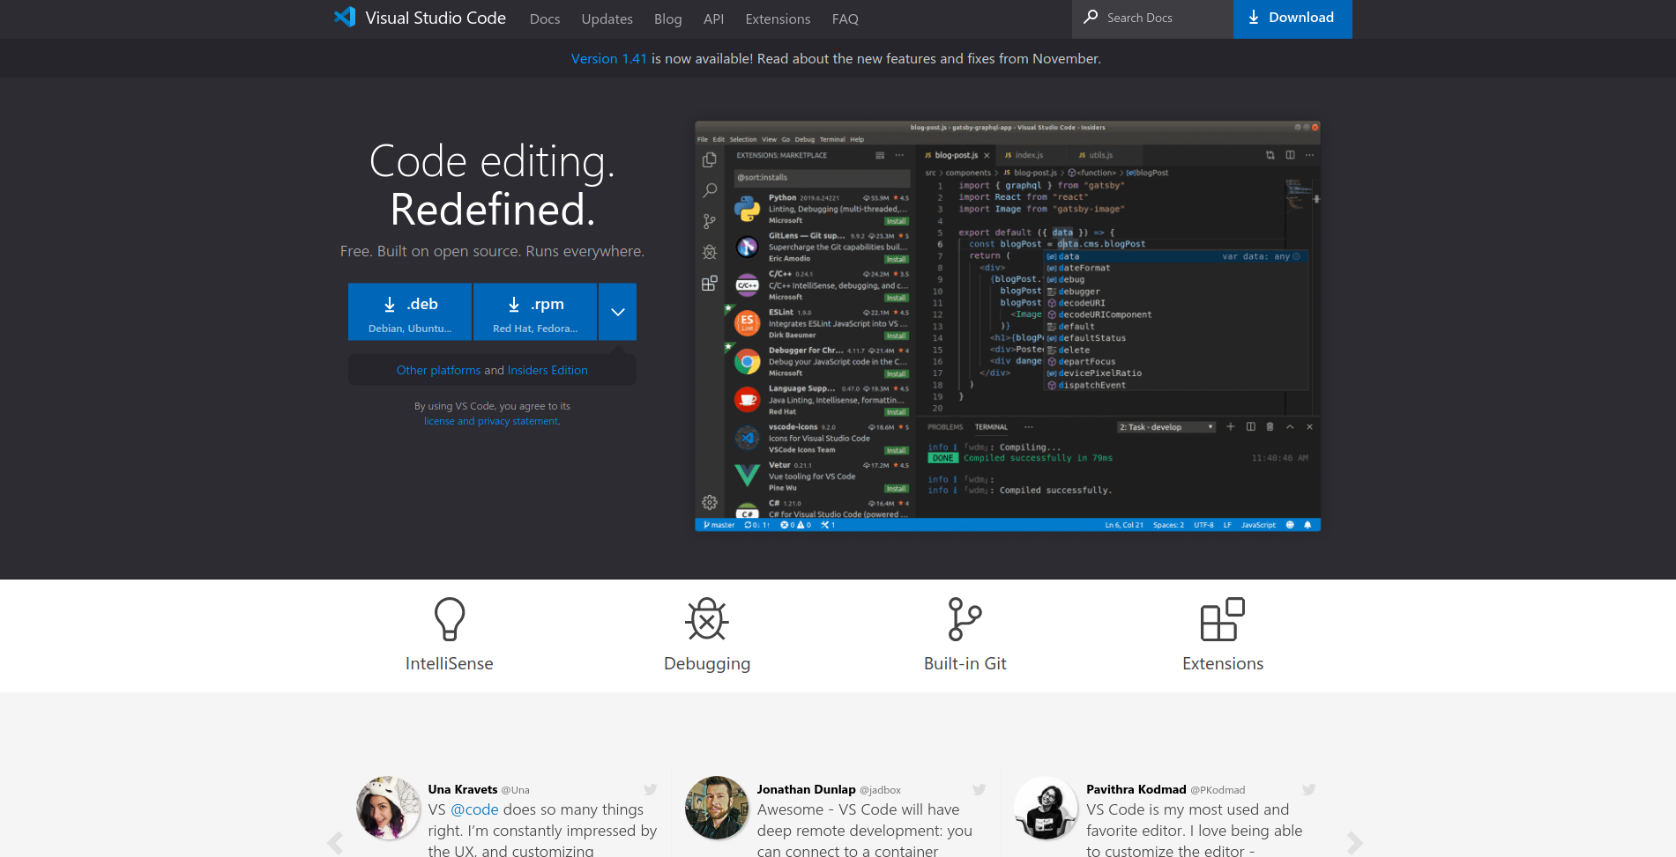Click the Visual Studio Code logo icon

(345, 17)
